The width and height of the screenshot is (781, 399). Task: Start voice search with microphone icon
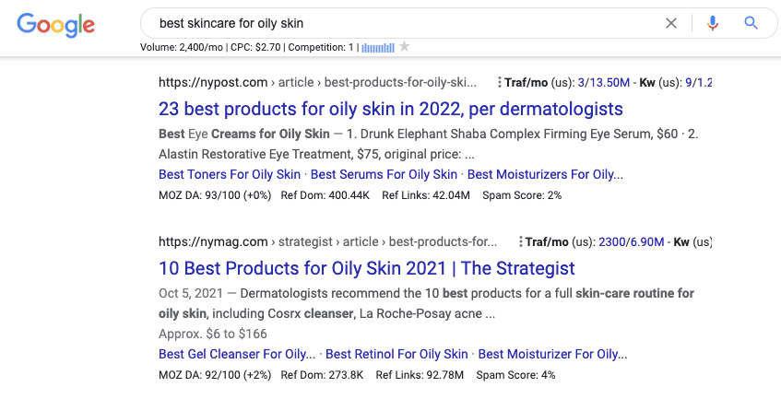coord(713,23)
